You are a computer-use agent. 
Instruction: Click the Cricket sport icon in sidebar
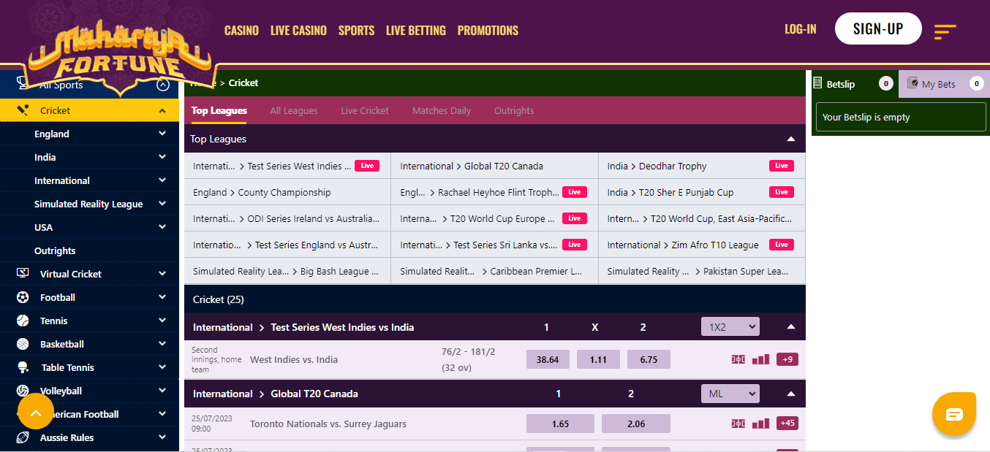[x=23, y=110]
